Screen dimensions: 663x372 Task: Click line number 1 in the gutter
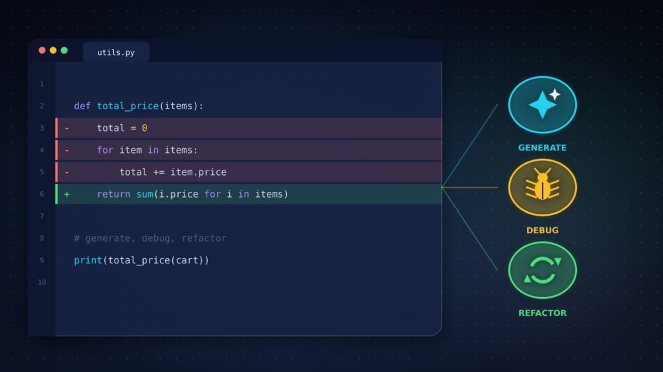(x=42, y=84)
